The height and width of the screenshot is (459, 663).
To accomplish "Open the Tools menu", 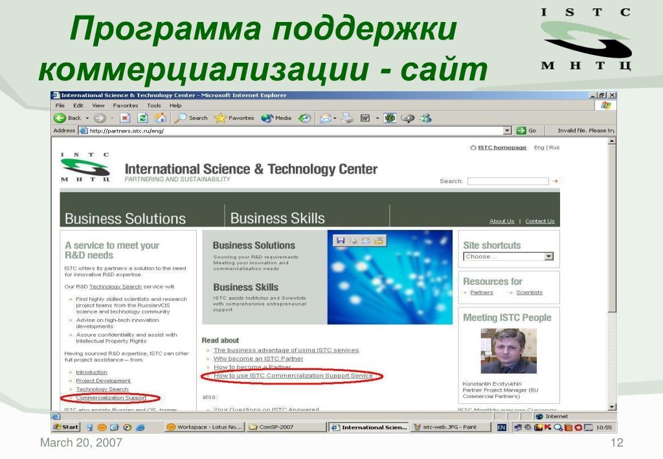I will click(x=154, y=106).
